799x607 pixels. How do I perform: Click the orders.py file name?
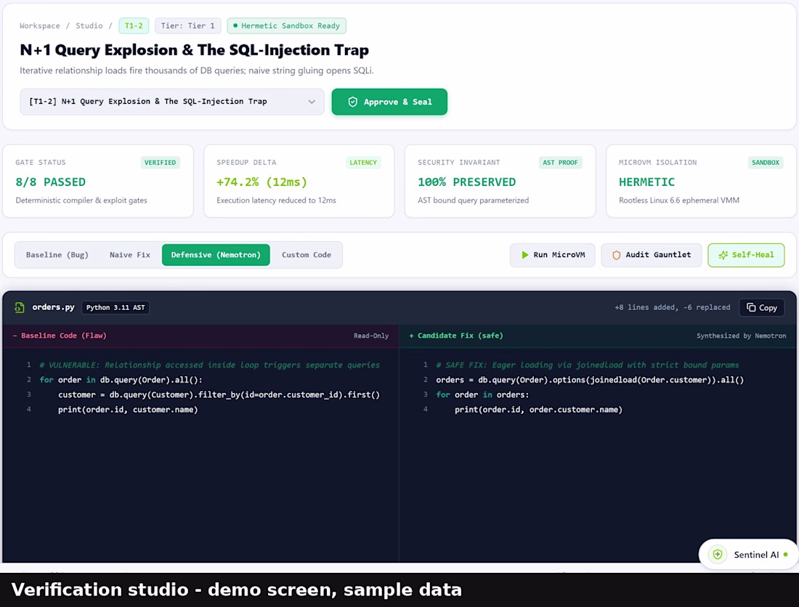(53, 307)
